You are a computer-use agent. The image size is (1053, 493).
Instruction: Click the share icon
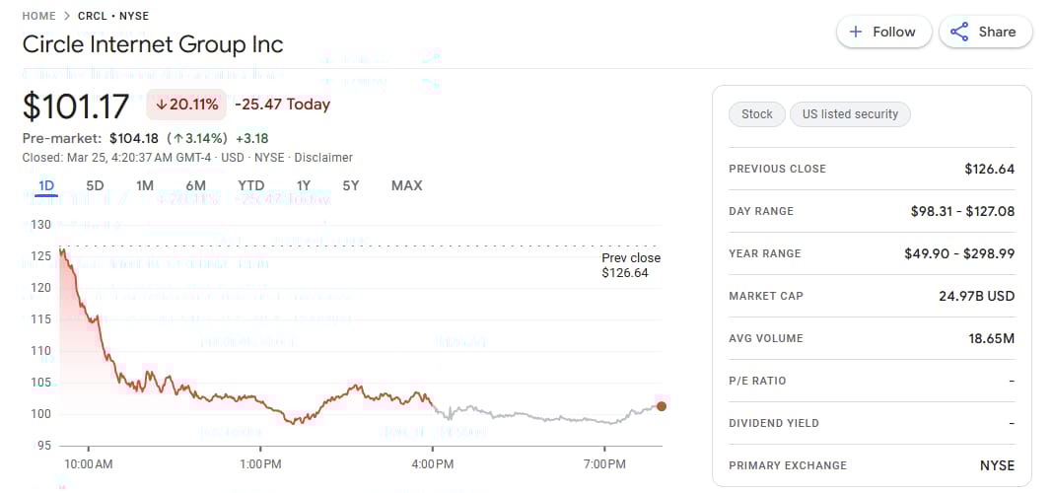coord(959,32)
